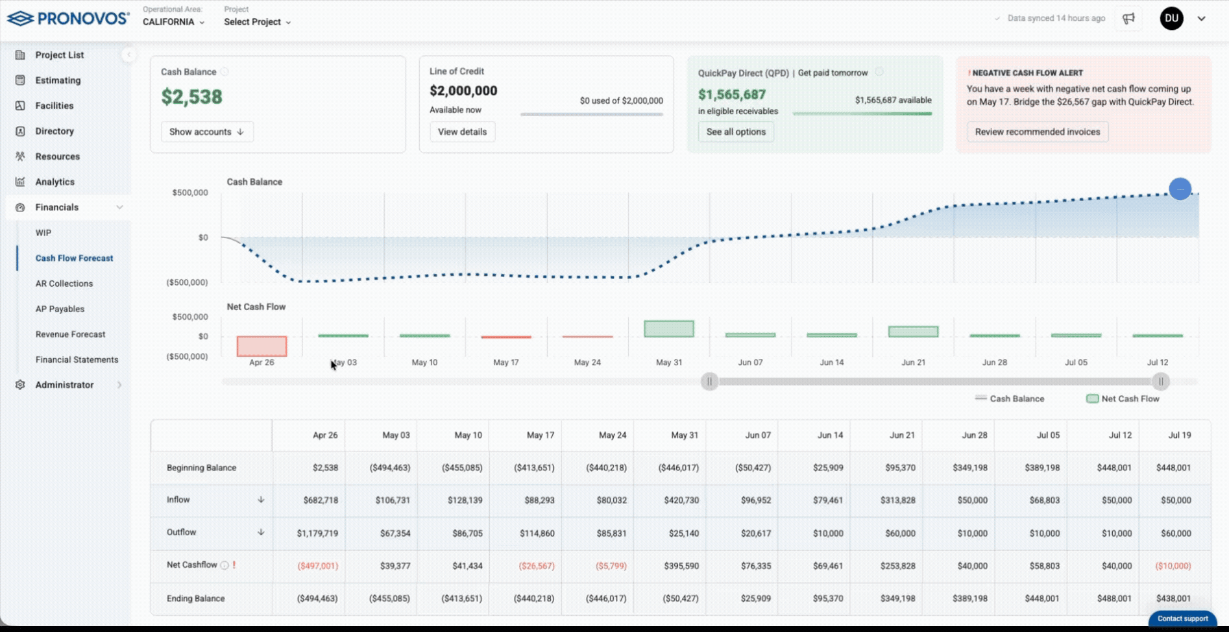Click the May 31 green net cash flow bar
Viewport: 1229px width, 632px height.
point(669,329)
